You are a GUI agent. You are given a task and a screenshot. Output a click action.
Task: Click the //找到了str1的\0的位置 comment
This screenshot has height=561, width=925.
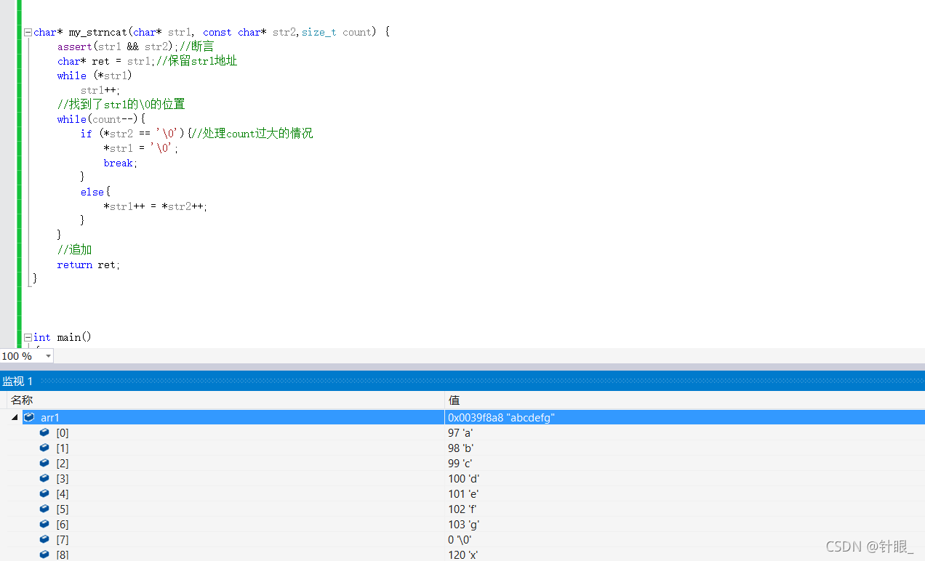coord(121,105)
